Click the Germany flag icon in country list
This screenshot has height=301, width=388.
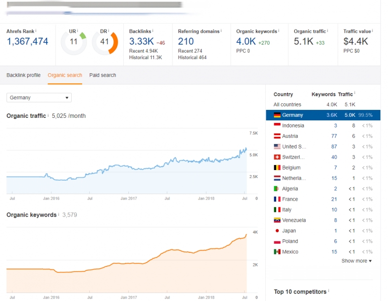click(x=277, y=115)
